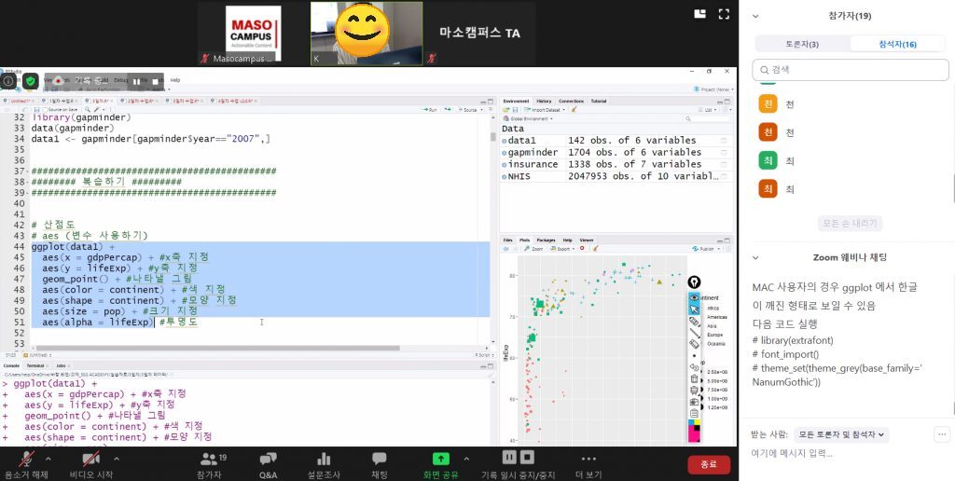Start video with 비디오 시작 icon
The height and width of the screenshot is (481, 955).
click(x=91, y=460)
